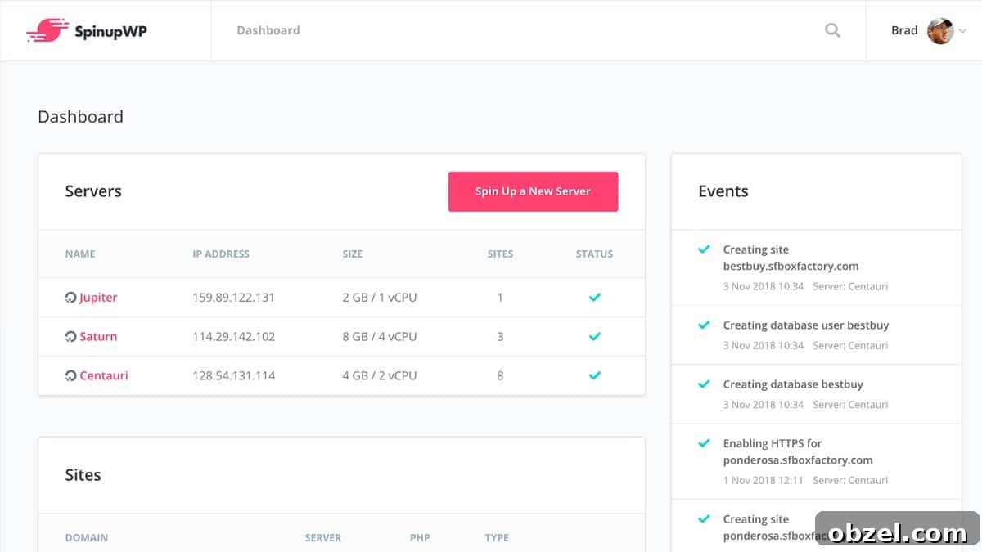This screenshot has height=552, width=982.
Task: Click the NAME column header
Action: click(80, 254)
